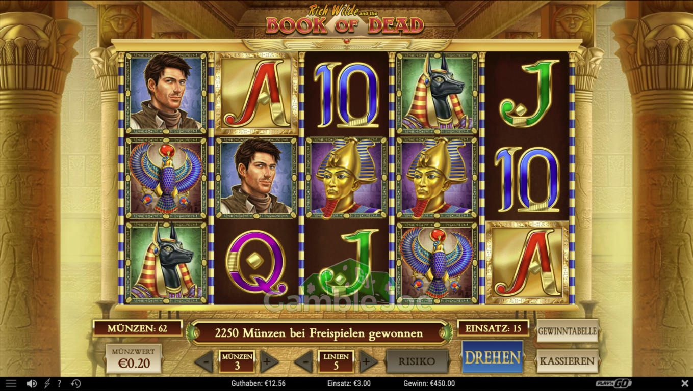Click the Kassieren collect button
This screenshot has width=693, height=391.
pyautogui.click(x=568, y=361)
